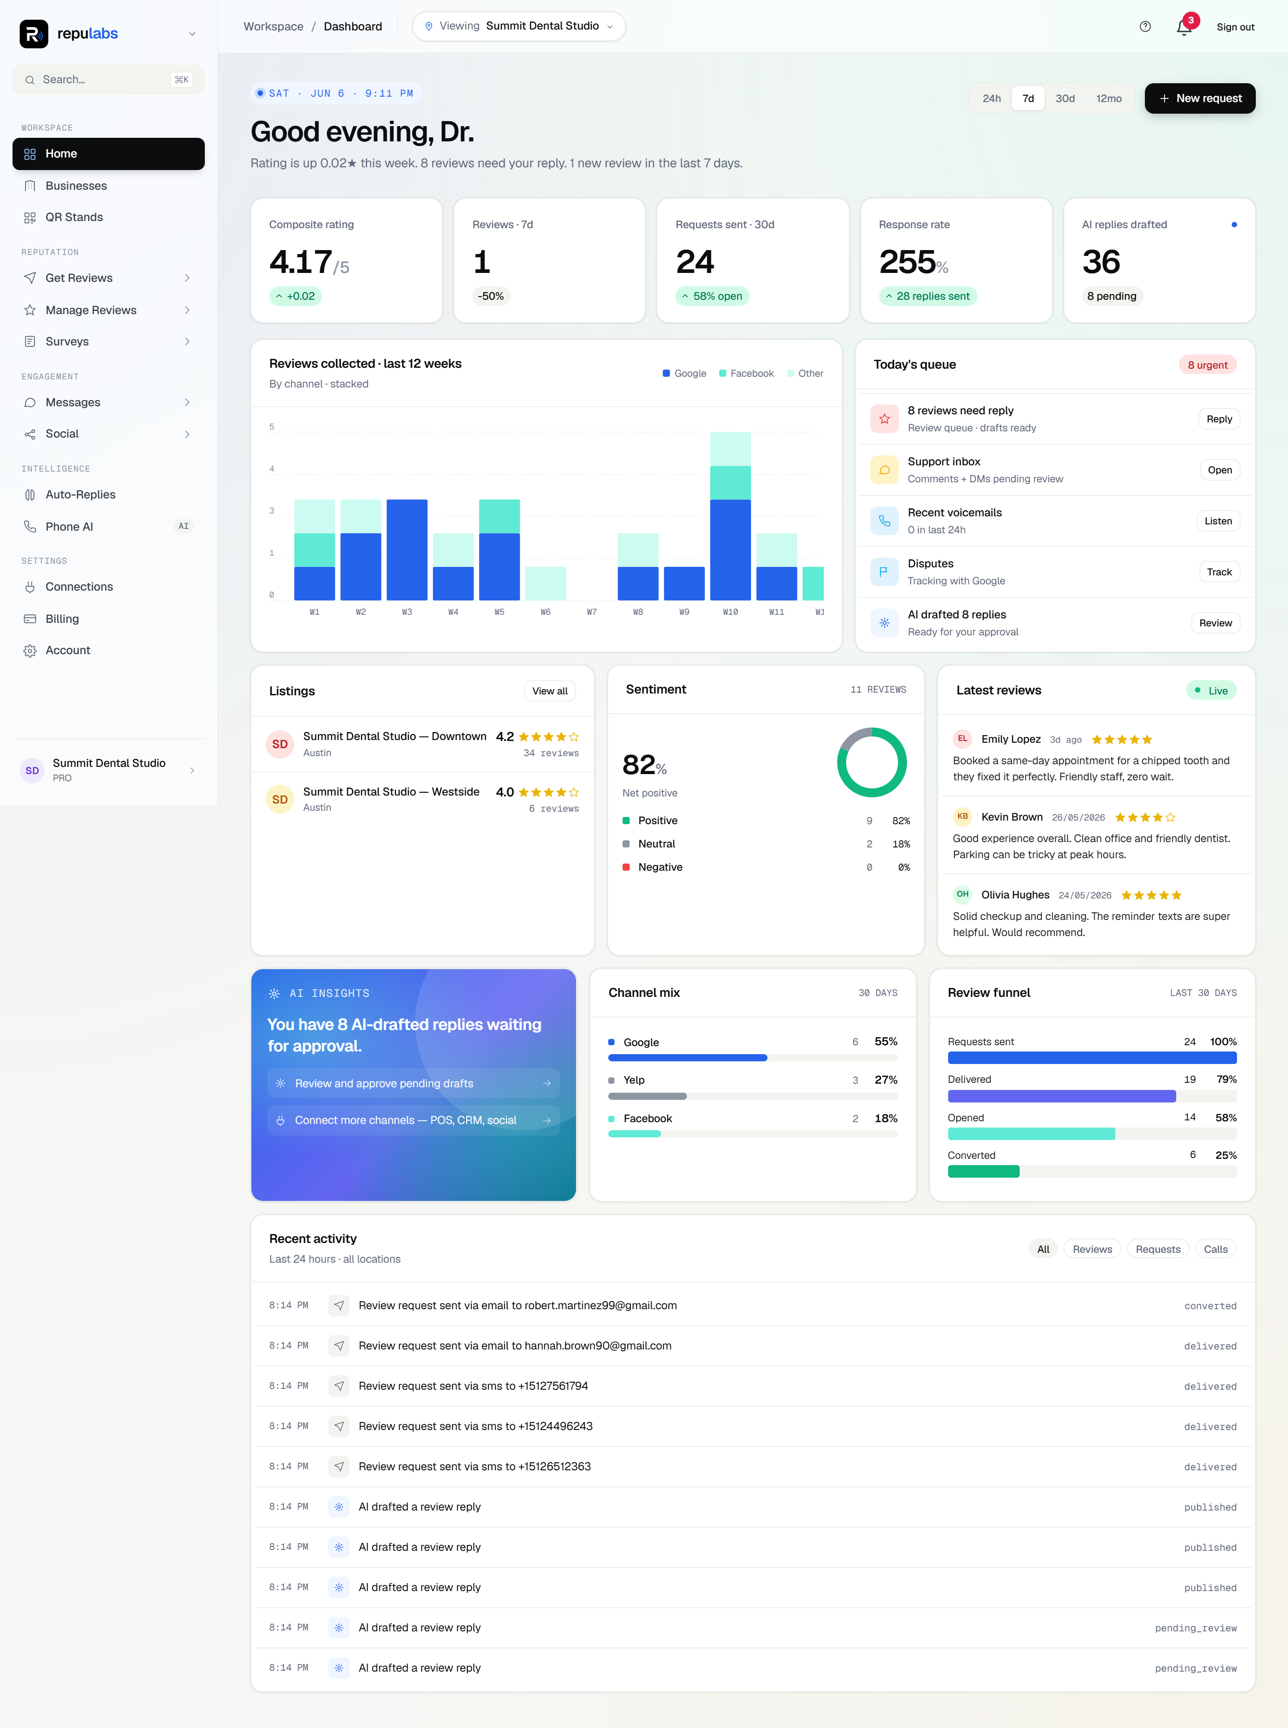This screenshot has height=1728, width=1288.
Task: Expand the Surveys submenu chevron
Action: click(x=187, y=341)
